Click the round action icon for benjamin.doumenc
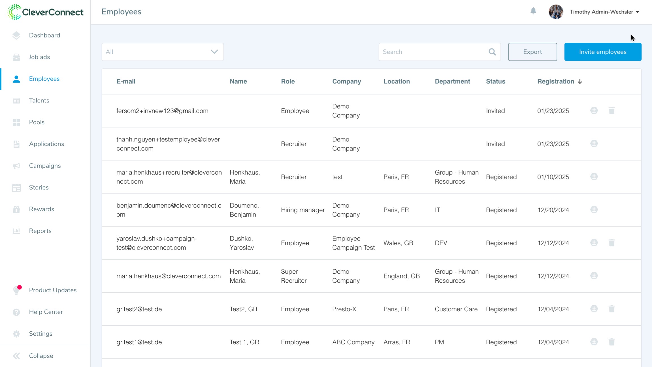 click(594, 210)
